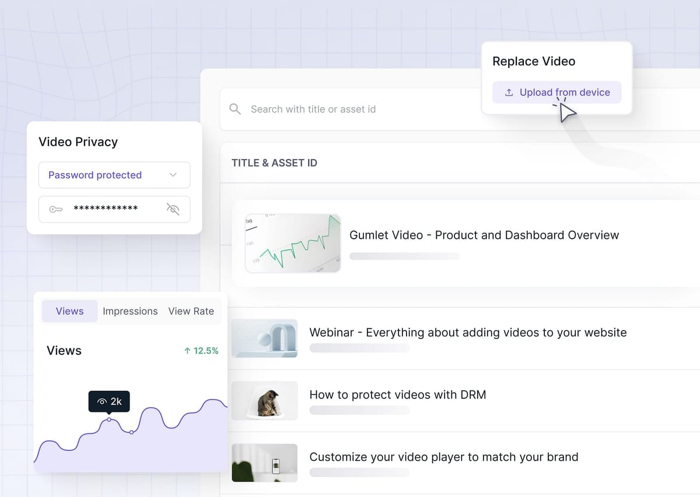This screenshot has width=700, height=497.
Task: Open the Gumlet Video Product and Dashboard Overview
Action: (x=484, y=235)
